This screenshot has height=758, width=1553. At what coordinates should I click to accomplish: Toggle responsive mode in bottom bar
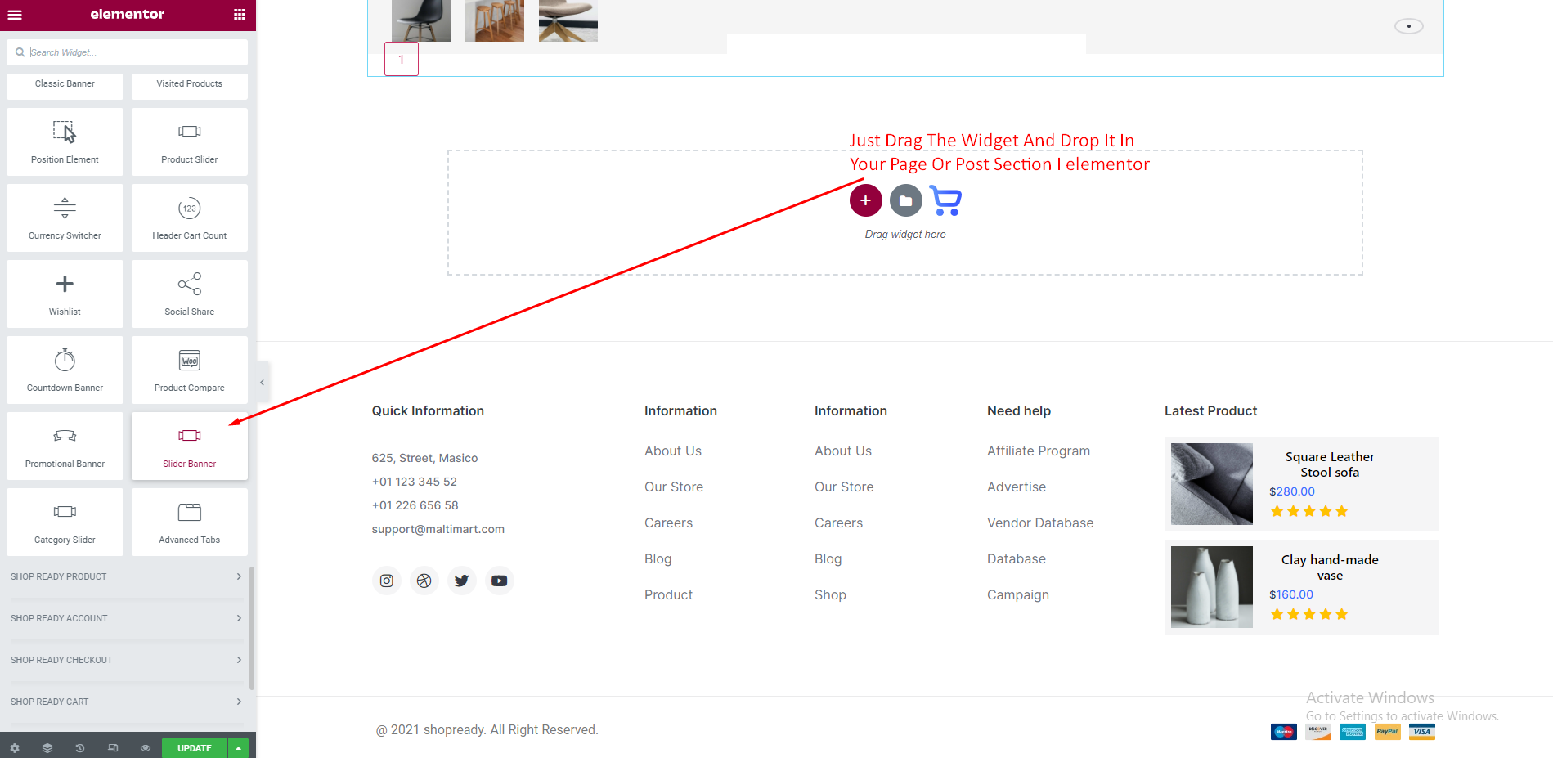(113, 748)
